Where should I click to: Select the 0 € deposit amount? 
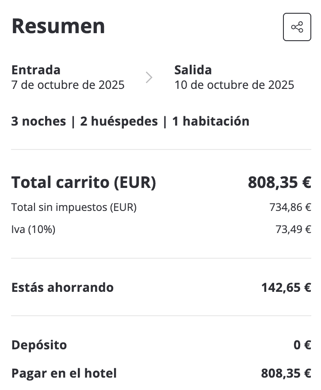tap(302, 345)
